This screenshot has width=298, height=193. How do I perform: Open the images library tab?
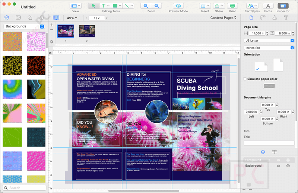[18, 17]
